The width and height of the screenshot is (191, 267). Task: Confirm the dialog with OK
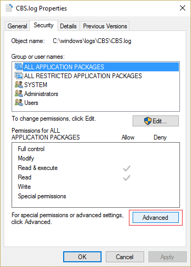click(82, 257)
